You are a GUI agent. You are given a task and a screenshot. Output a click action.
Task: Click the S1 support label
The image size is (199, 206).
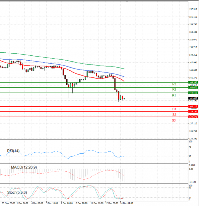174,109
